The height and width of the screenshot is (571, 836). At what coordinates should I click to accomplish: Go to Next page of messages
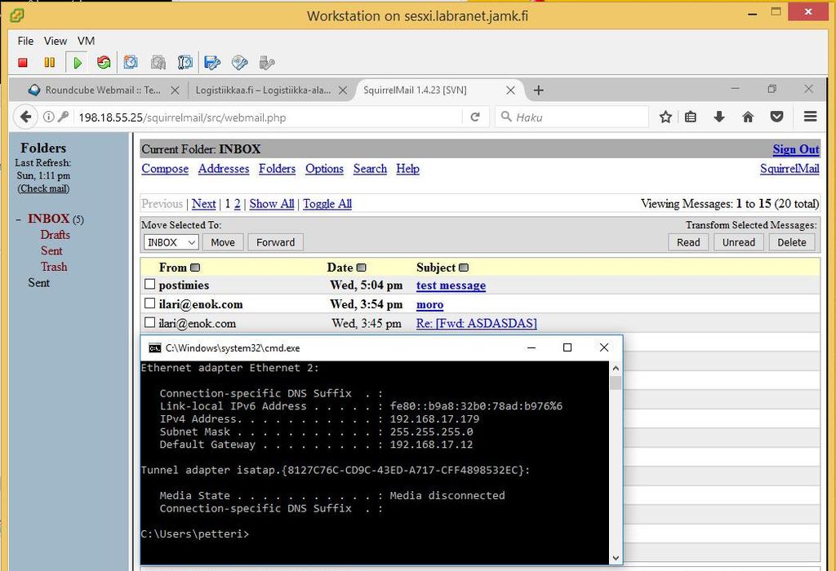[x=203, y=204]
